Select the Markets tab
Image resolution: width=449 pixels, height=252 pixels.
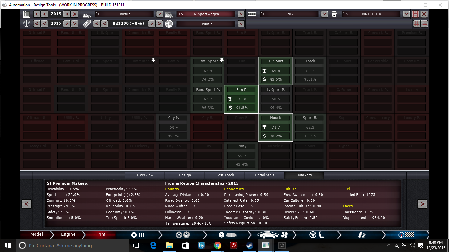point(305,175)
